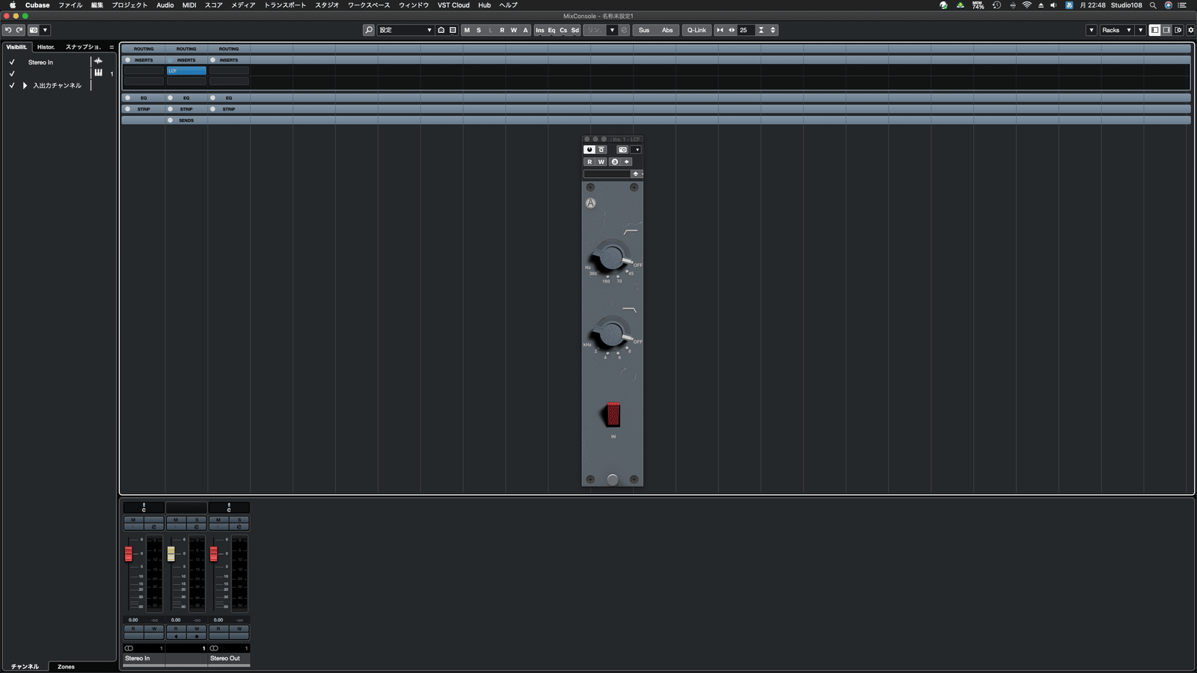Screen dimensions: 1197x673
Task: Click the redo arrow in the MixConsole toolbar
Action: (19, 30)
